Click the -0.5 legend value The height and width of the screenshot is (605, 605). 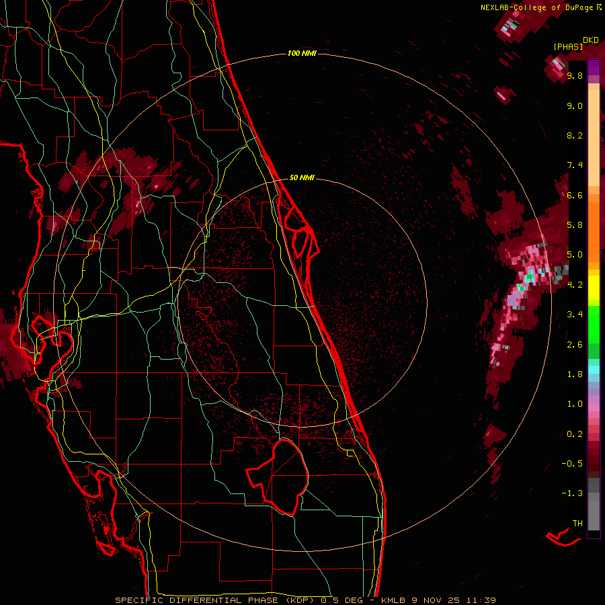572,464
